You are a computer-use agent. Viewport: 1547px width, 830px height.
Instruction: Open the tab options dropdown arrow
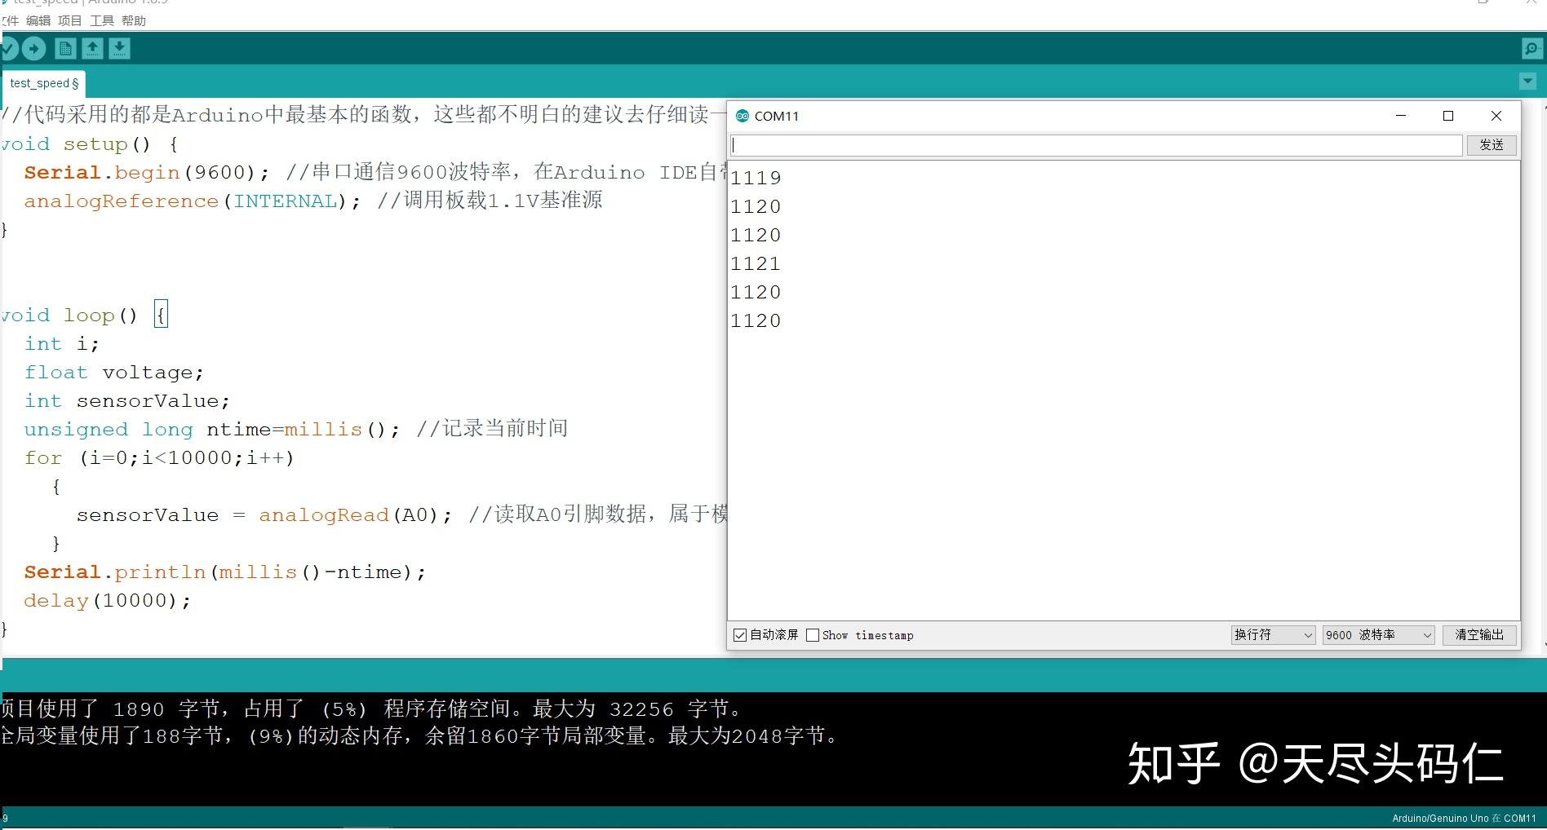click(1527, 82)
